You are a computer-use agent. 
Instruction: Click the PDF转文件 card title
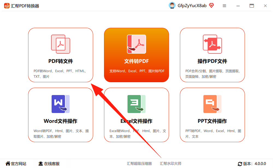coord(61,61)
